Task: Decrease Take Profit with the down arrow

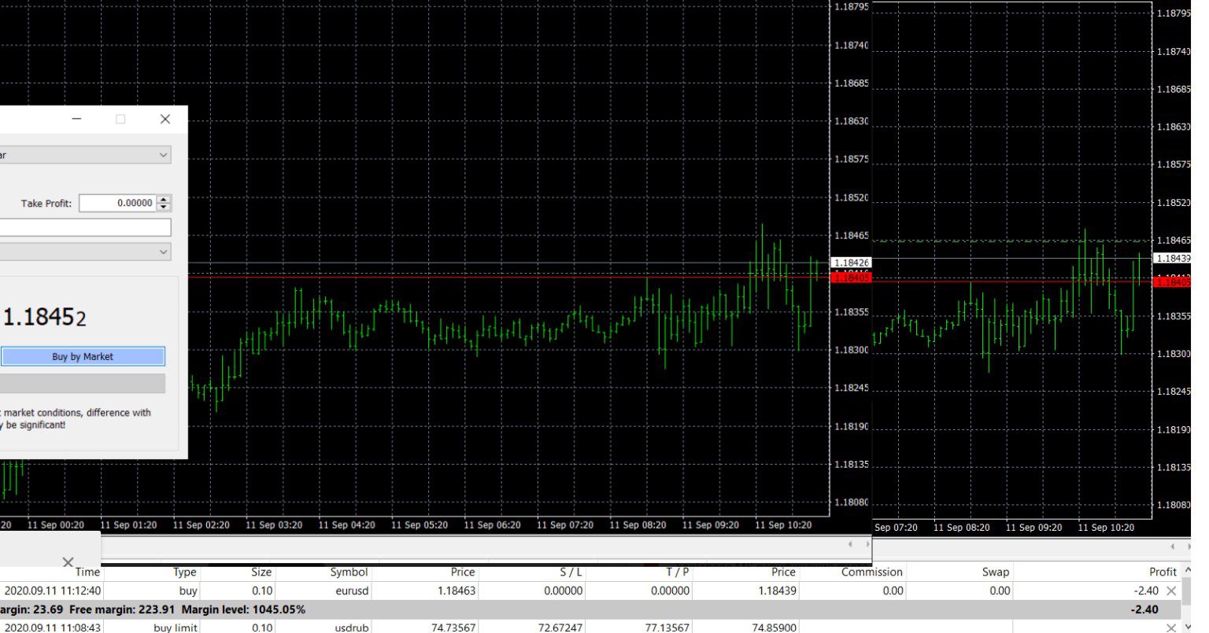Action: click(x=164, y=207)
